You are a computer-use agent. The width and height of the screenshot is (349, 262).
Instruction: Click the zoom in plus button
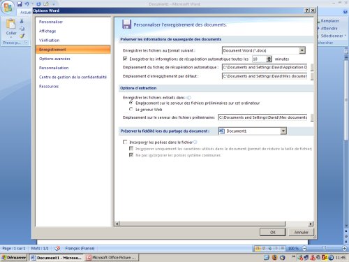click(x=345, y=249)
